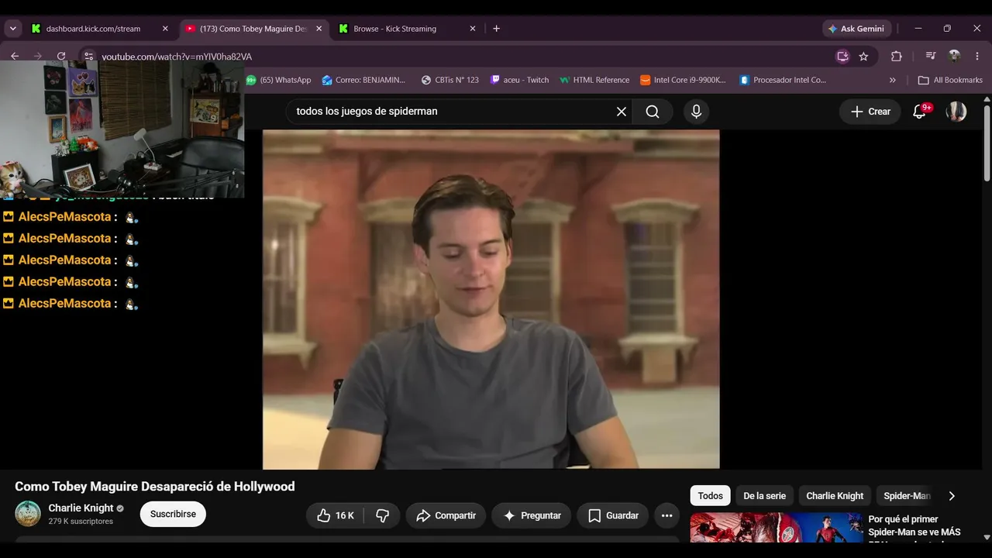Clear the YouTube search box text
992x558 pixels.
click(622, 112)
